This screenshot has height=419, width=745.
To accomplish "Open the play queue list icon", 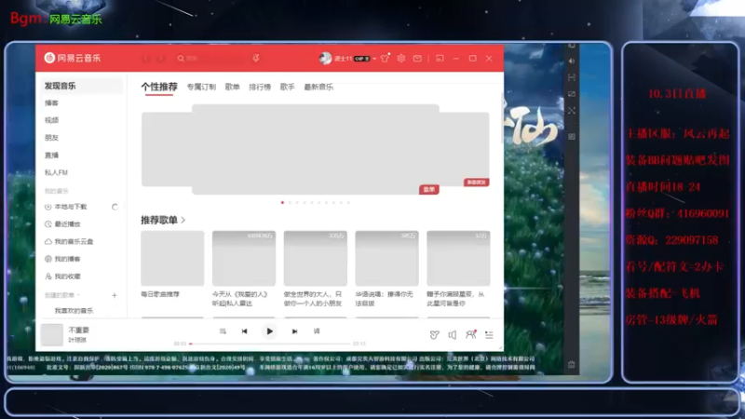I will point(489,335).
